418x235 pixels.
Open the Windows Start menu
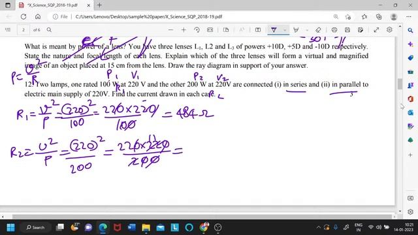tap(10, 228)
